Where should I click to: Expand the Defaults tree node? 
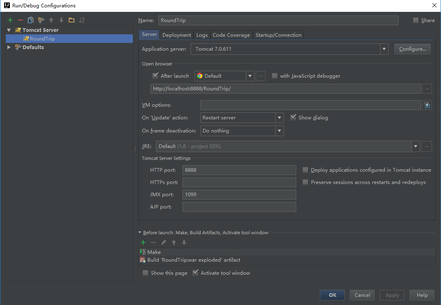9,47
